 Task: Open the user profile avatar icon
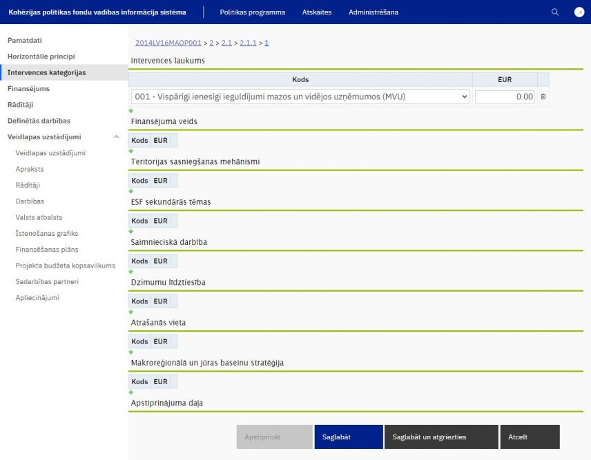click(x=579, y=12)
